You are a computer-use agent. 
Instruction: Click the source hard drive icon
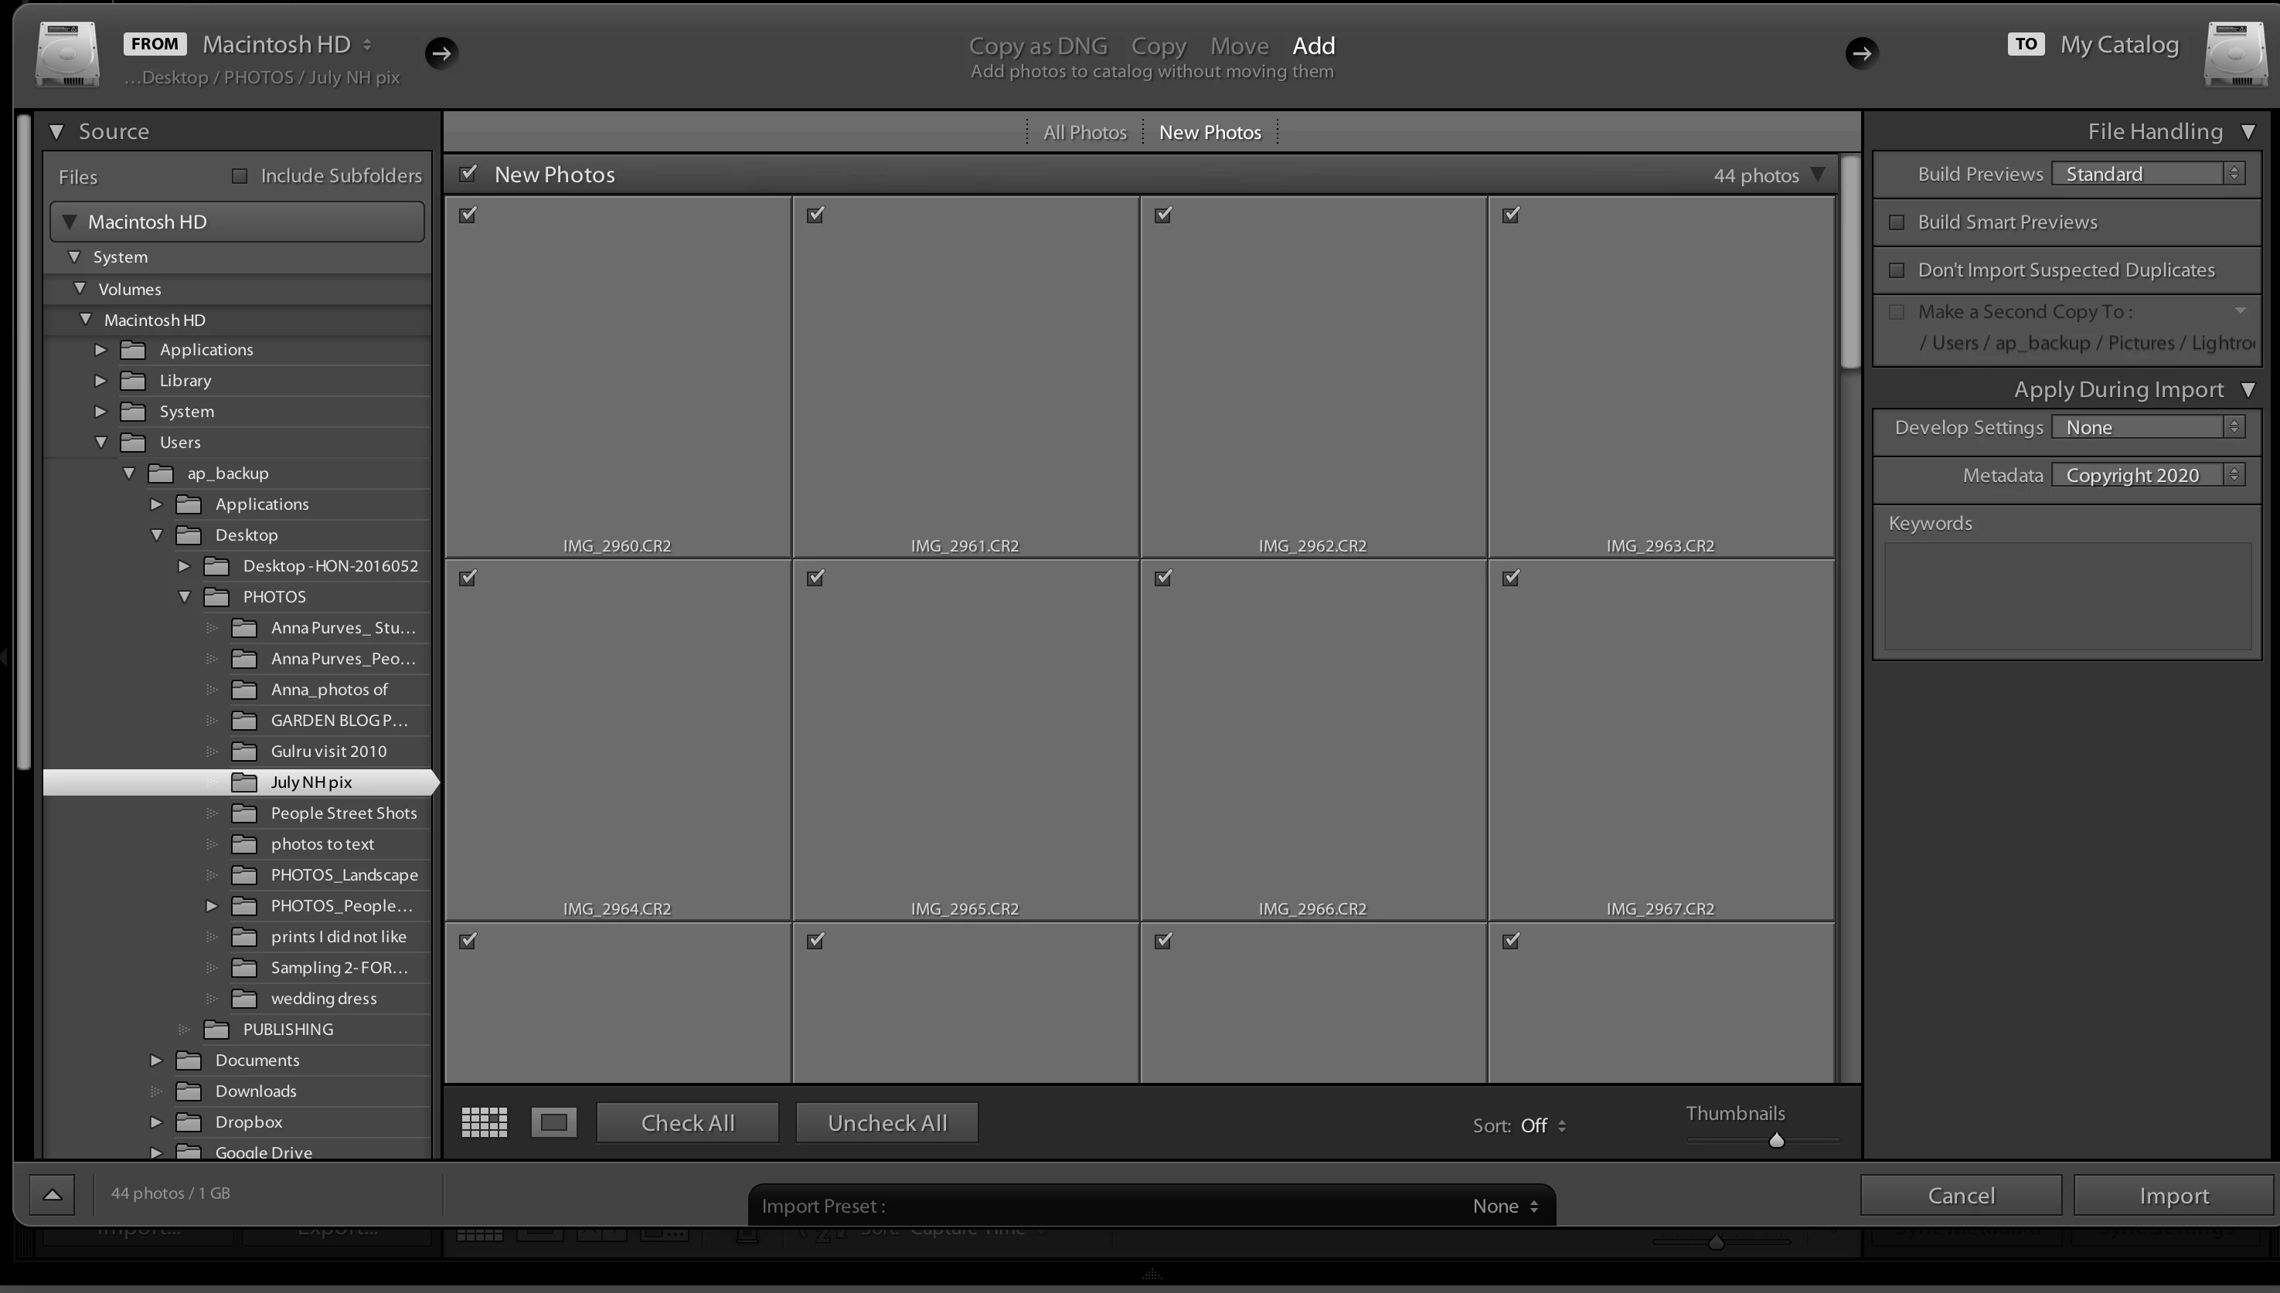pos(67,55)
